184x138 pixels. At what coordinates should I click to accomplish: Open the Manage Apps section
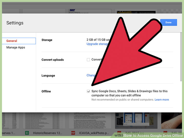(16, 48)
